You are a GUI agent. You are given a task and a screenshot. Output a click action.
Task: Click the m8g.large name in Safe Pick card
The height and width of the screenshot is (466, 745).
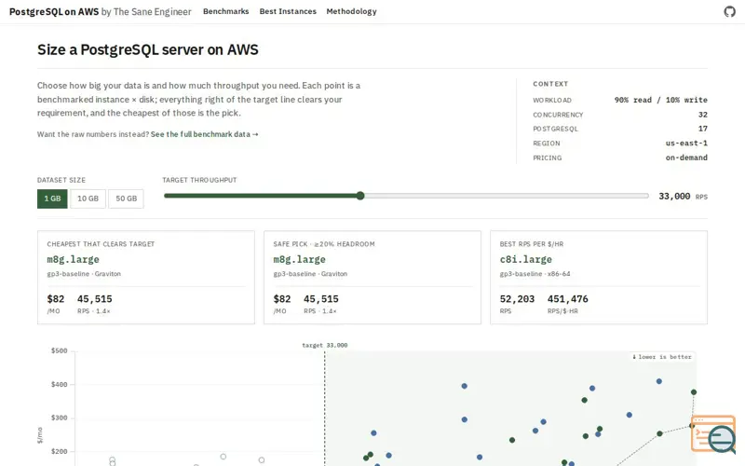[299, 260]
